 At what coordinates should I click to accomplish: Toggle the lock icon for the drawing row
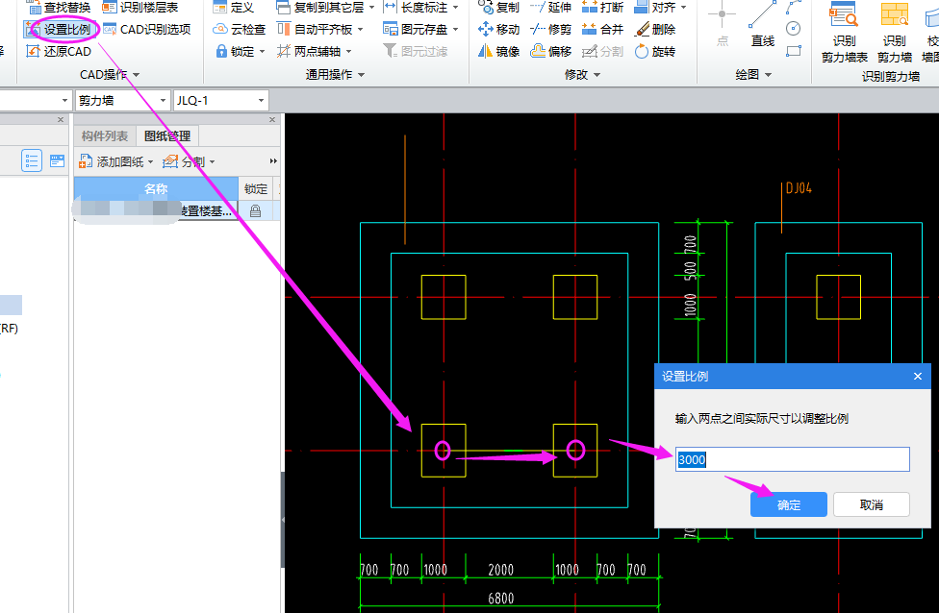pos(255,211)
